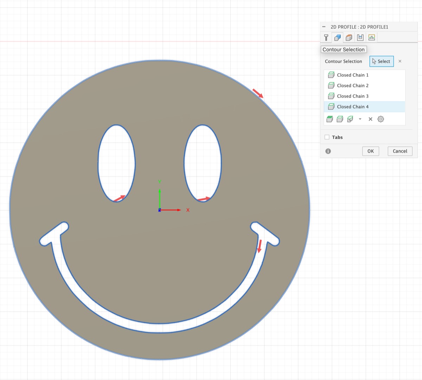Delete the selected chain with X icon
Image resolution: width=422 pixels, height=380 pixels.
coord(370,119)
